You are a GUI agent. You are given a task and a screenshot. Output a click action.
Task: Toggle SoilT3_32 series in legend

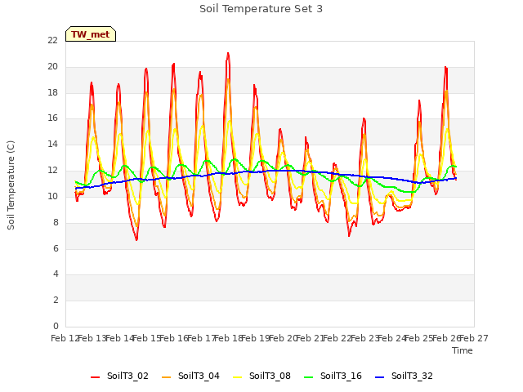pyautogui.click(x=404, y=376)
